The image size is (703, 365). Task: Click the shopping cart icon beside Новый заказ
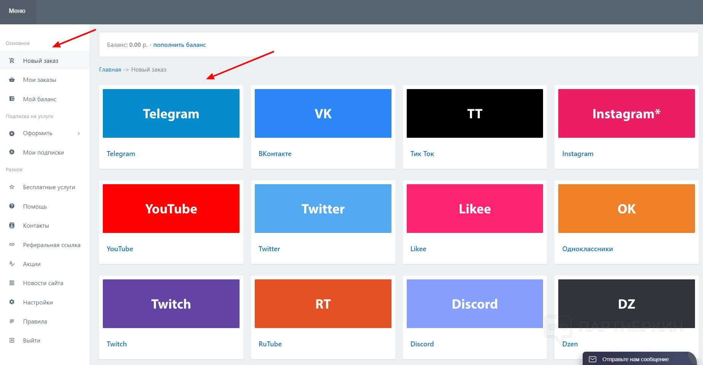click(12, 61)
